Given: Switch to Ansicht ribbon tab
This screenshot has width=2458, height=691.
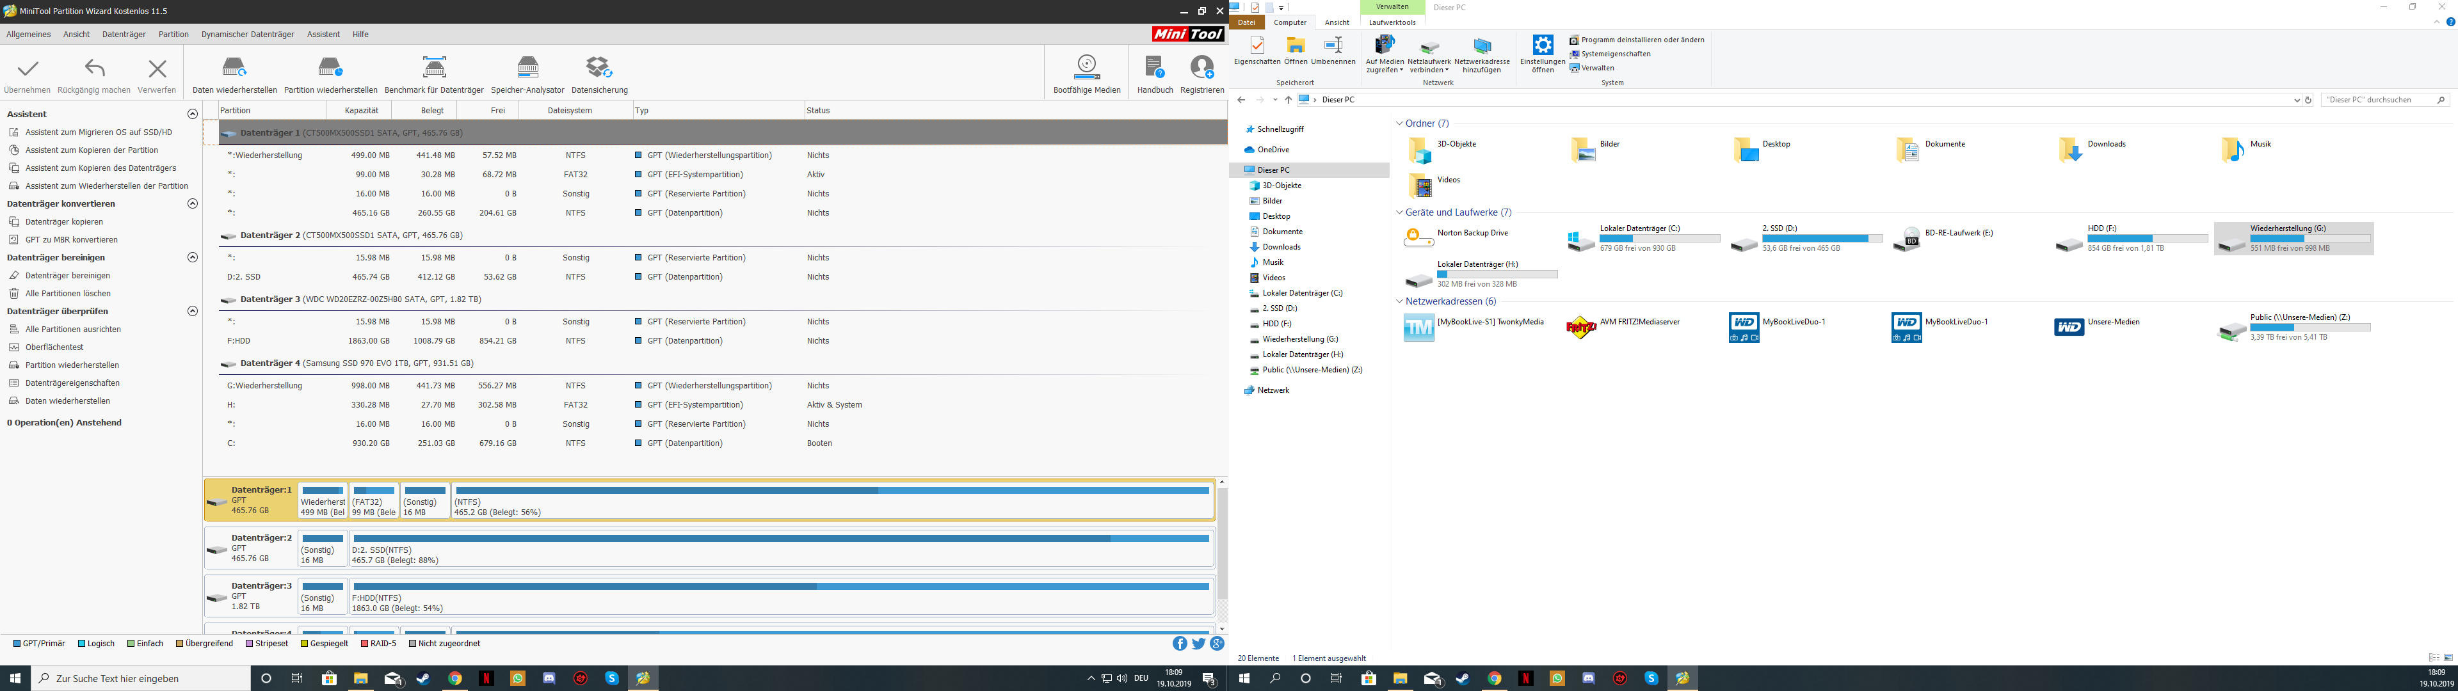Looking at the screenshot, I should pyautogui.click(x=1337, y=22).
